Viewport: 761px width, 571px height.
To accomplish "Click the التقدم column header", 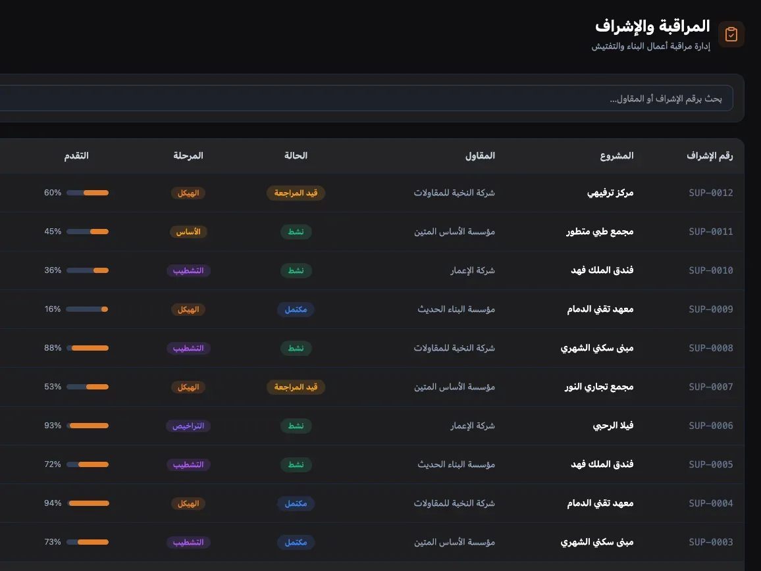I will 76,156.
